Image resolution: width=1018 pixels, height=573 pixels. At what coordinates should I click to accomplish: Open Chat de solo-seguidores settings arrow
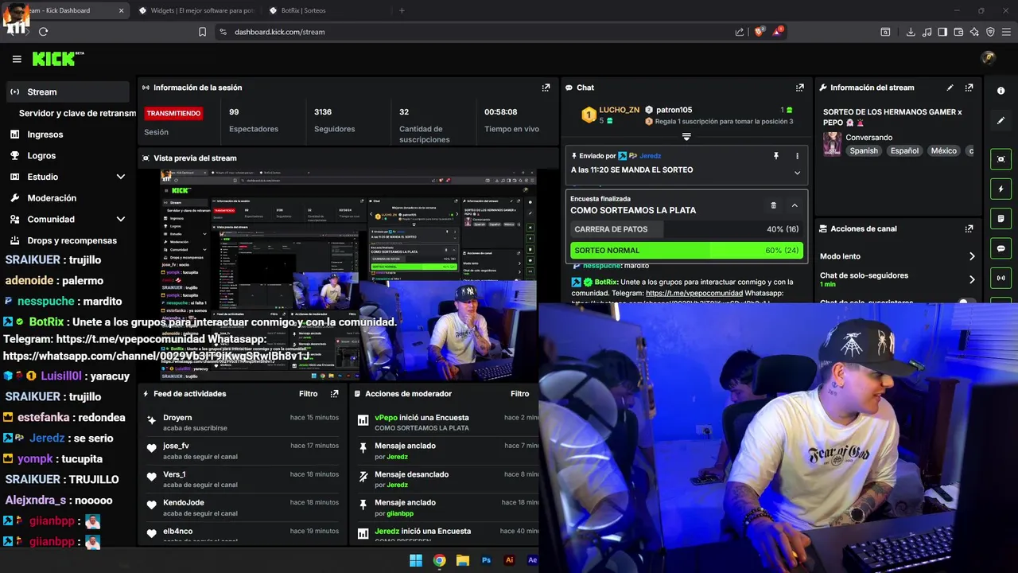pos(971,279)
